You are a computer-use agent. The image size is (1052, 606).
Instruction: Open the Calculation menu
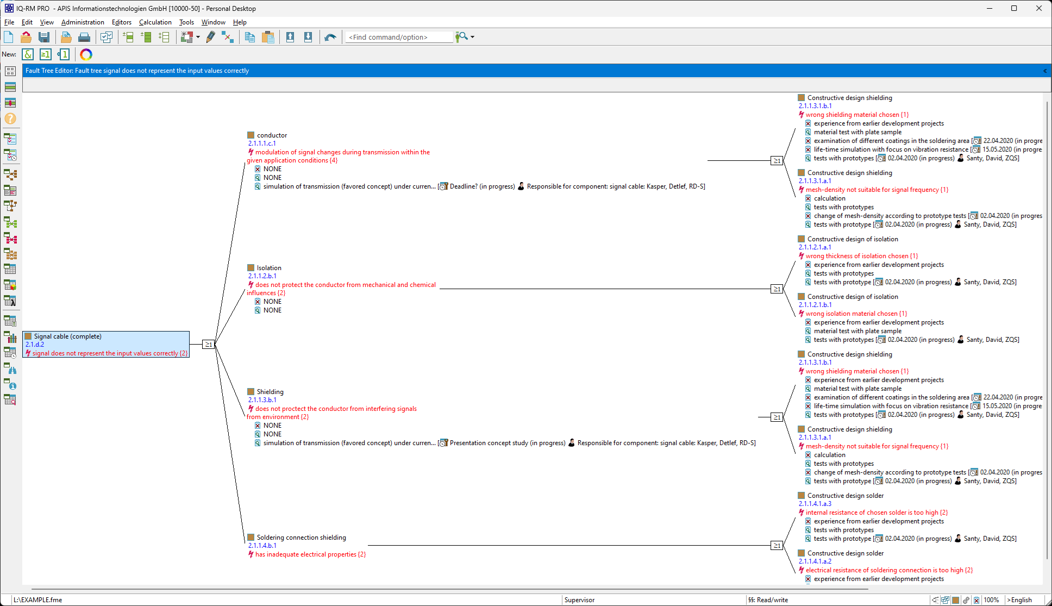click(x=155, y=22)
